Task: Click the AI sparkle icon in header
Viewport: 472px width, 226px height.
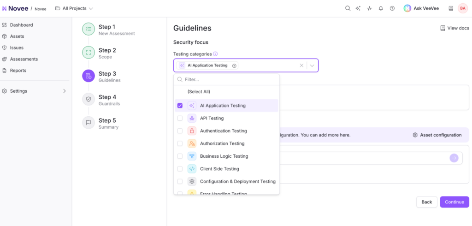Action: point(358,8)
